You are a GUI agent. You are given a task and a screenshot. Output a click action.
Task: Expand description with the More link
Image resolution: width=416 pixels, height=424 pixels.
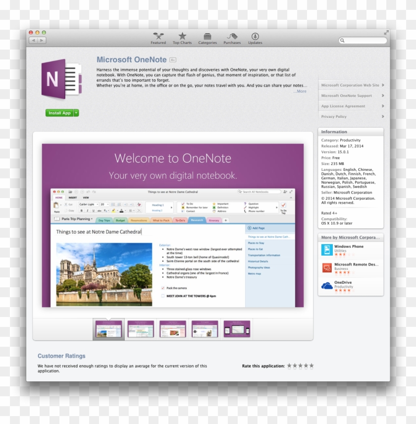tap(300, 92)
